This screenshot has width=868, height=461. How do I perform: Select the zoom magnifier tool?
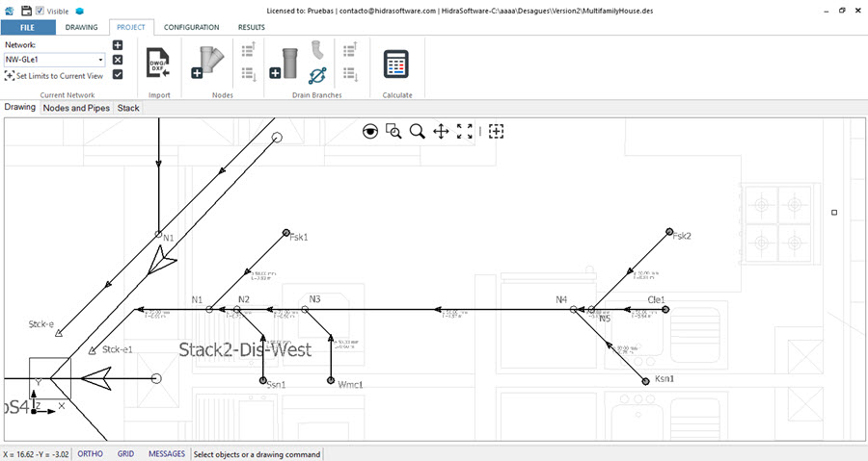(418, 131)
